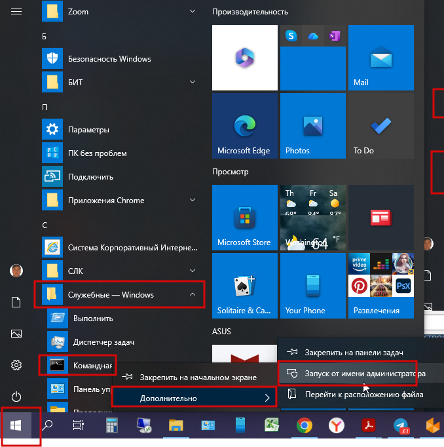Open the БИТ folder entry
Screen dimensions: 444x447
point(120,82)
